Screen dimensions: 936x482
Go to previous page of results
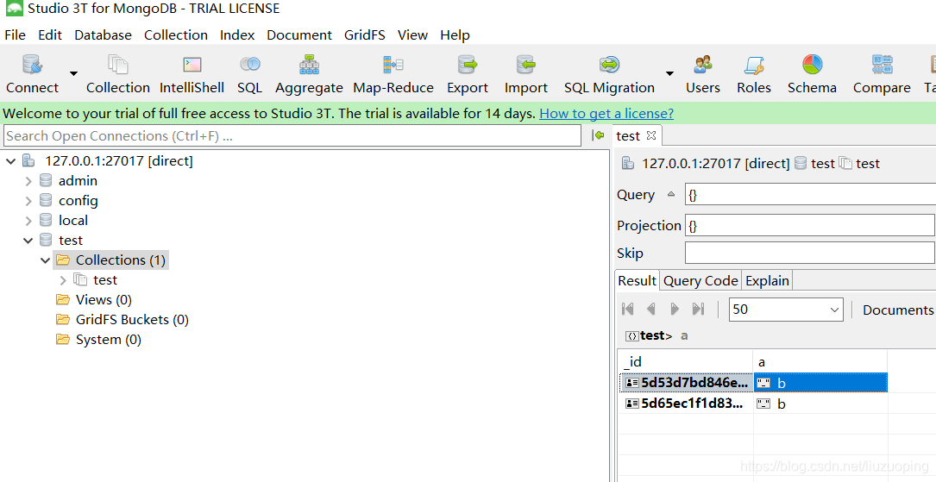pos(651,309)
